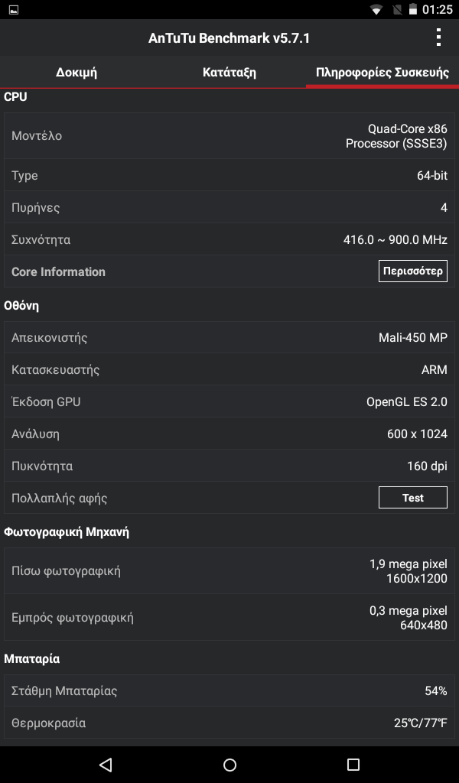Tap the AnTuTu Benchmark v5.7.1 title
Viewport: 459px width, 783px height.
[229, 38]
